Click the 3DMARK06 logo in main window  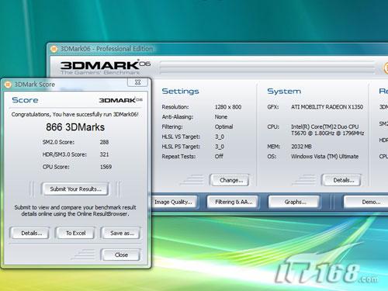coord(105,68)
